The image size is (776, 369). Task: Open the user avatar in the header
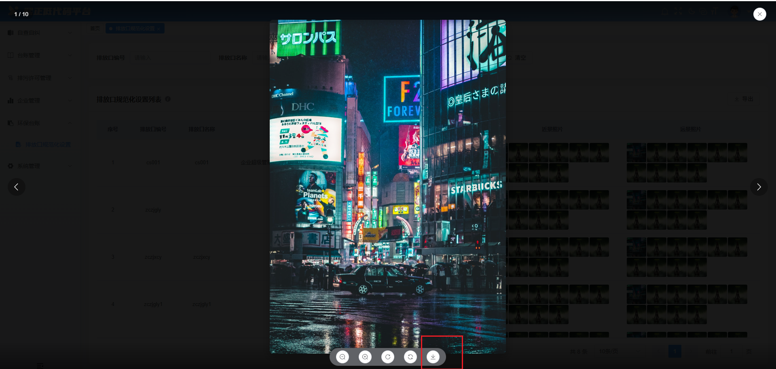point(734,11)
